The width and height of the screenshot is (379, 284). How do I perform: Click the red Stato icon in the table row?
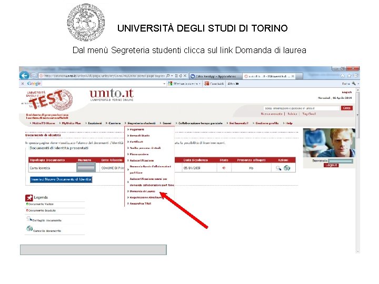224,168
